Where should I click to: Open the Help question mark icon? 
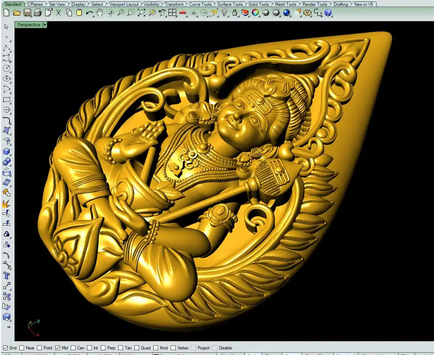328,13
